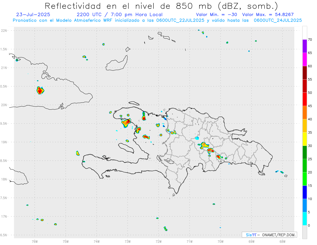This screenshot has height=245, width=317.
Task: Click the 'Valor Max. = 54.8267' text
Action: [x=268, y=15]
